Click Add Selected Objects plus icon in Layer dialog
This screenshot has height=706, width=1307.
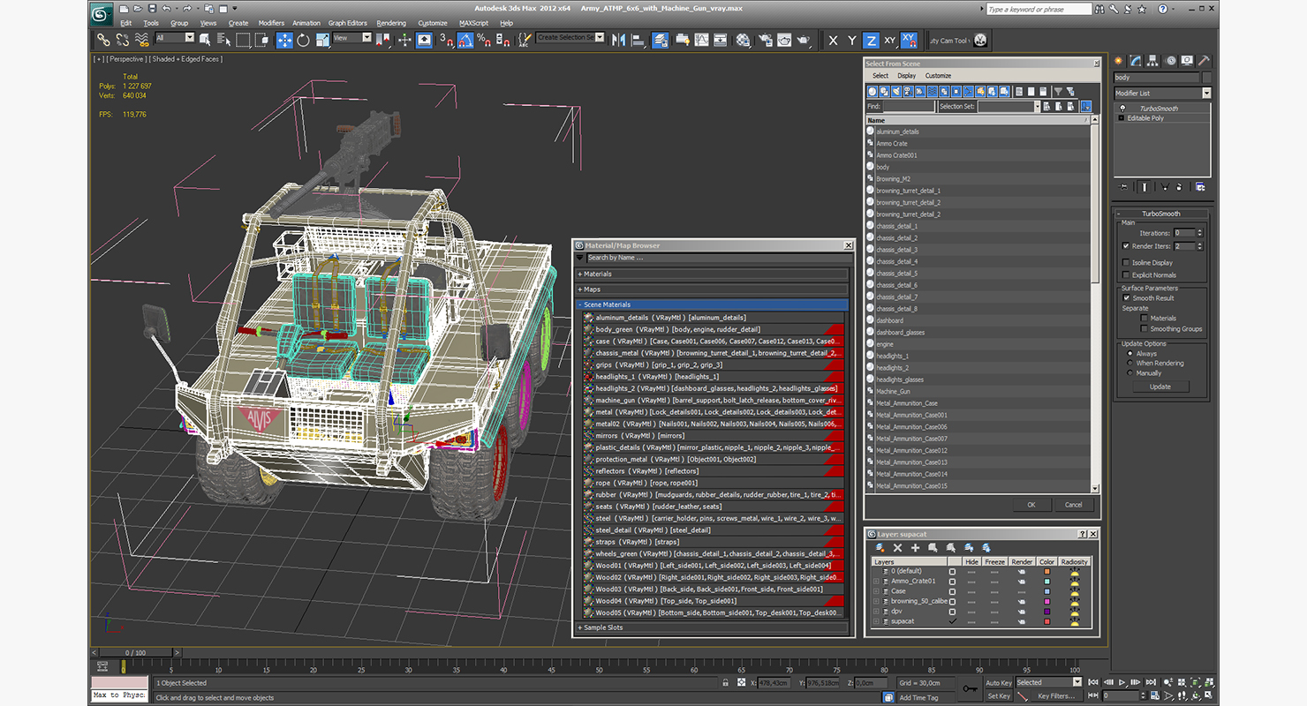[916, 548]
